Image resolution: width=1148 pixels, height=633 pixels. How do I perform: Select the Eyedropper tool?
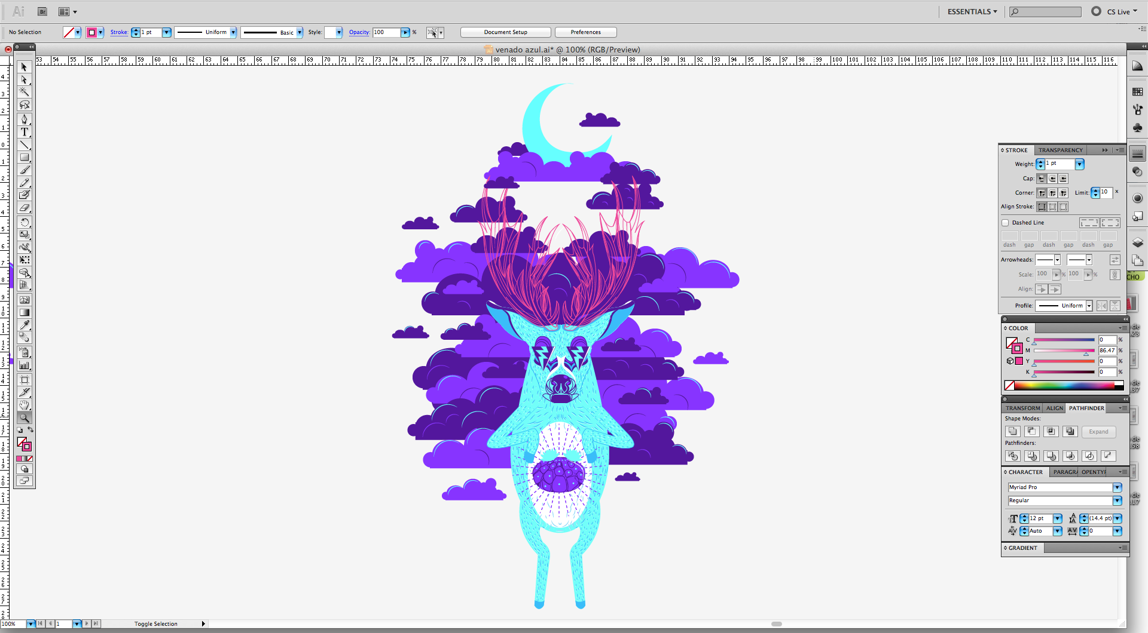tap(24, 325)
